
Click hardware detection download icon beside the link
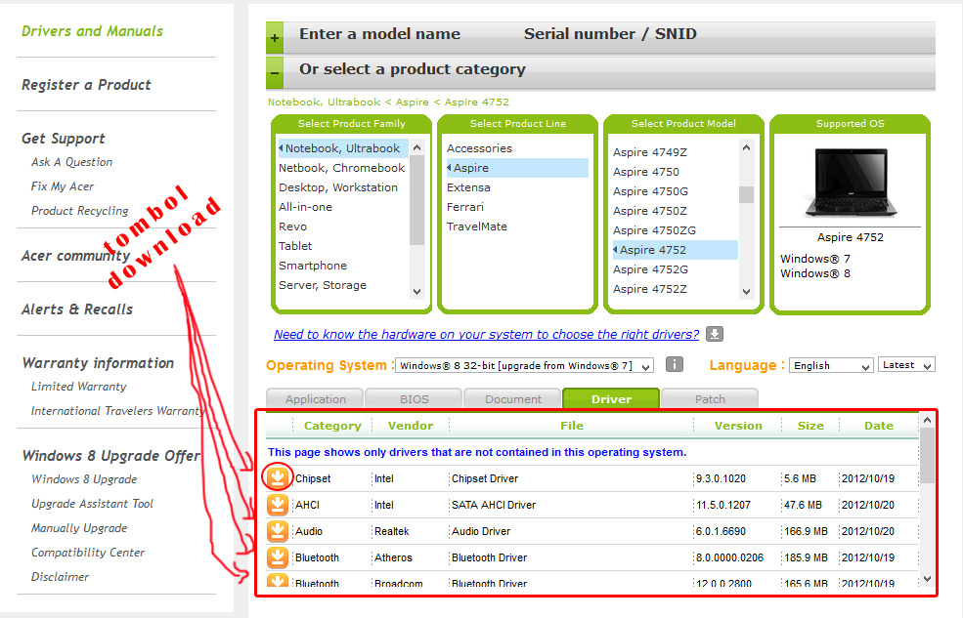click(x=715, y=334)
